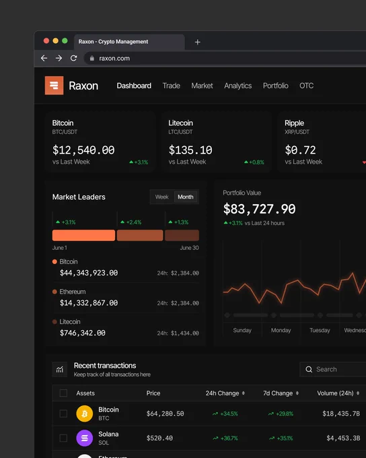Open a new browser tab with plus
This screenshot has height=458, width=366.
[x=198, y=42]
